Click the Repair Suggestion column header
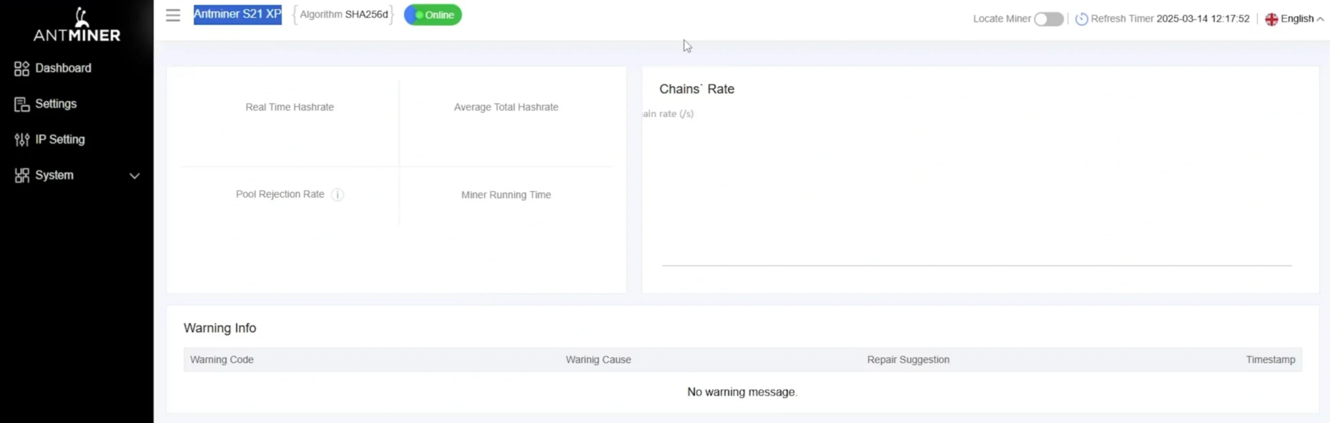Screen dimensions: 1330x423 908,360
